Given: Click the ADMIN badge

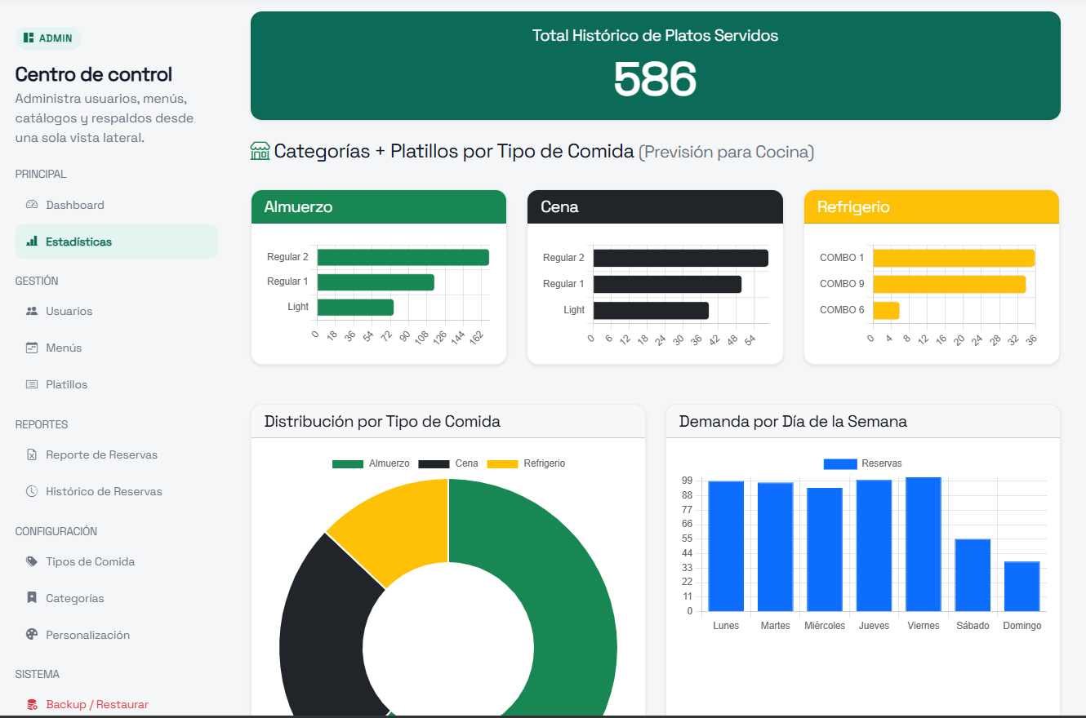Looking at the screenshot, I should 48,38.
